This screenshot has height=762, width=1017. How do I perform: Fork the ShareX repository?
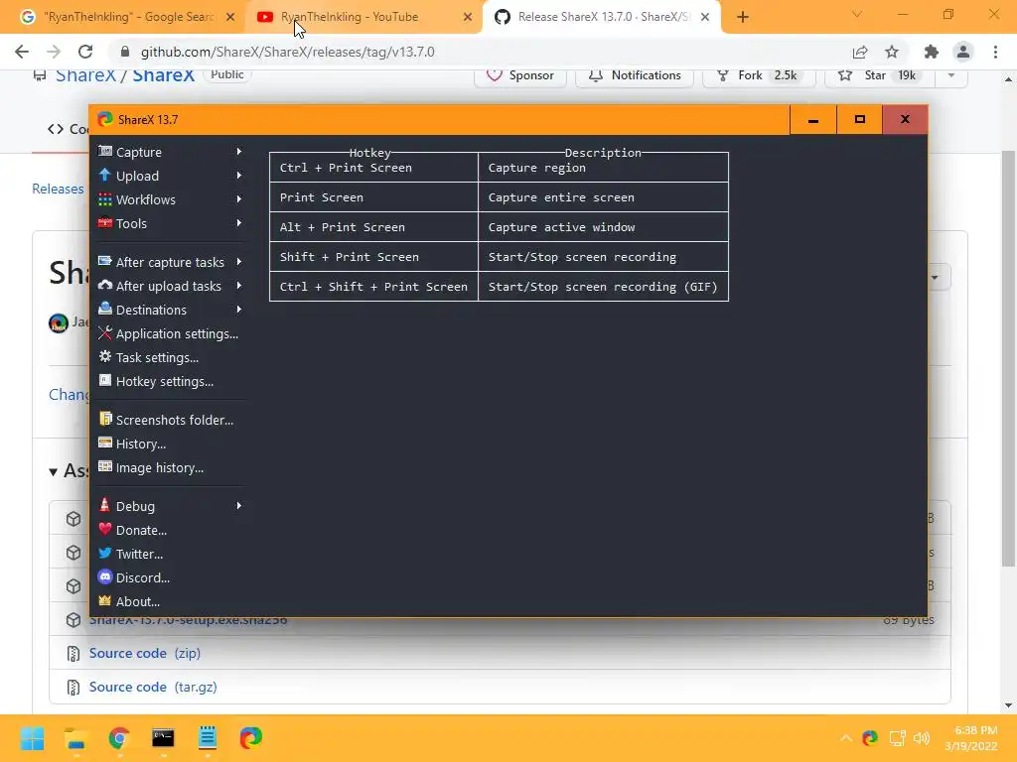757,75
